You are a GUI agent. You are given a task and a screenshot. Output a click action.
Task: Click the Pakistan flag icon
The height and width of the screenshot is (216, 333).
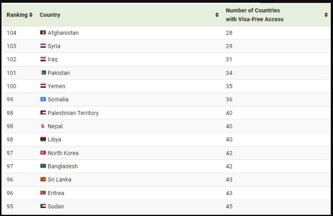[x=44, y=73]
